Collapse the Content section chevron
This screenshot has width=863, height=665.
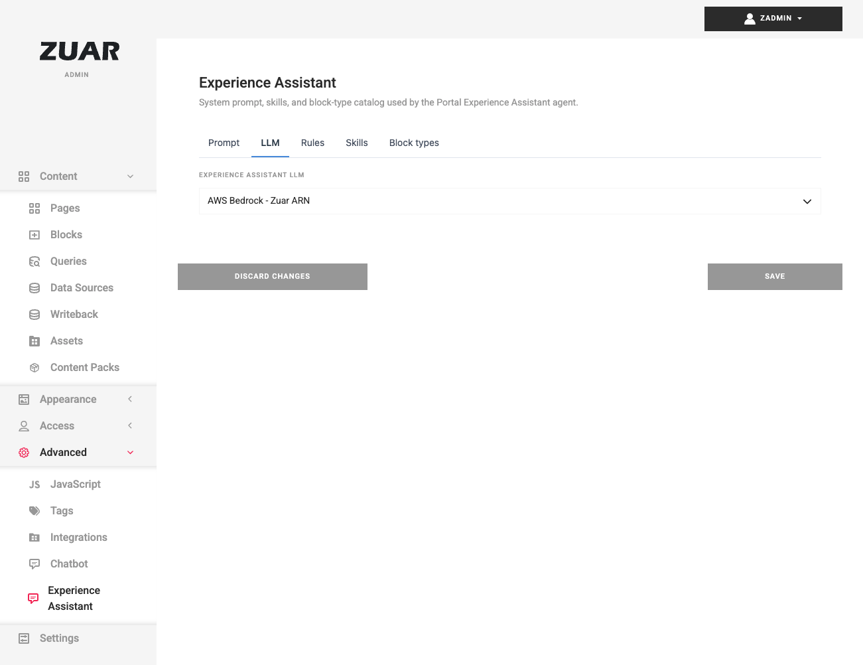(x=131, y=177)
